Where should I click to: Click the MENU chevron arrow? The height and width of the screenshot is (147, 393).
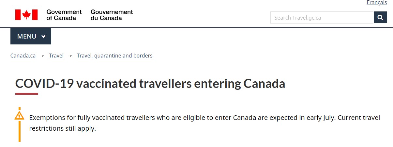tap(43, 37)
